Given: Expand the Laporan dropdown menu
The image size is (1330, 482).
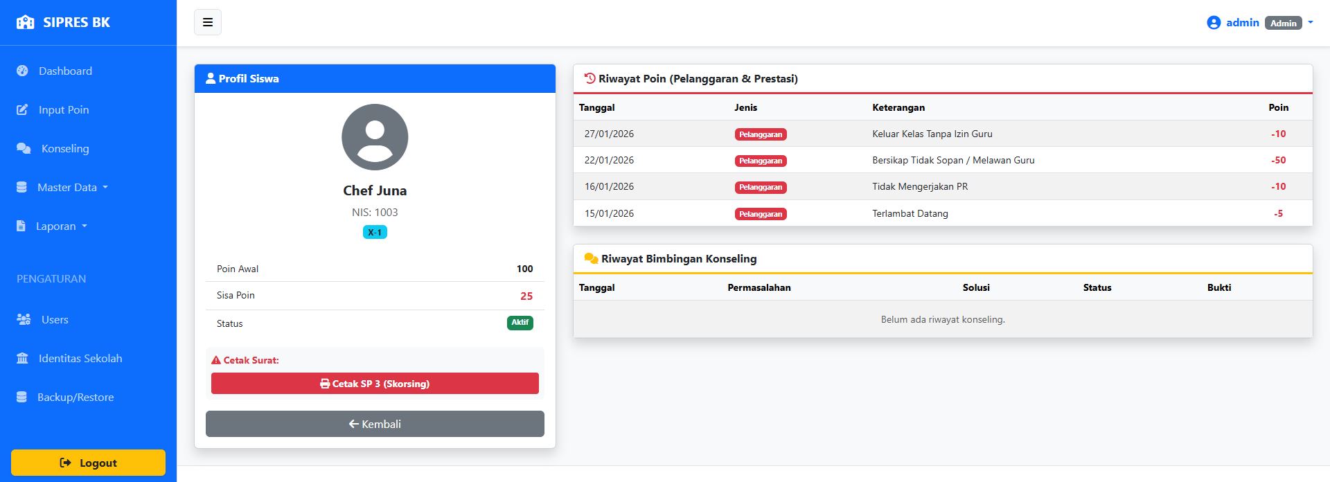Looking at the screenshot, I should pyautogui.click(x=60, y=226).
